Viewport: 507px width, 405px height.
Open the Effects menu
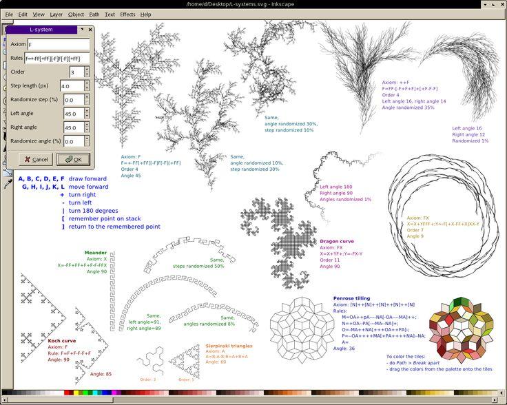pos(127,14)
